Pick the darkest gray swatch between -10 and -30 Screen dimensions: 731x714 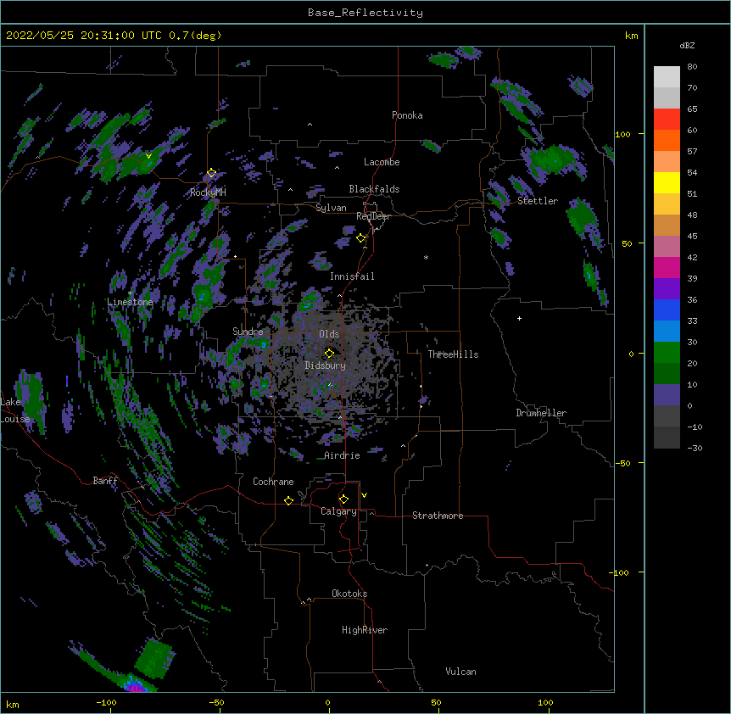click(667, 438)
